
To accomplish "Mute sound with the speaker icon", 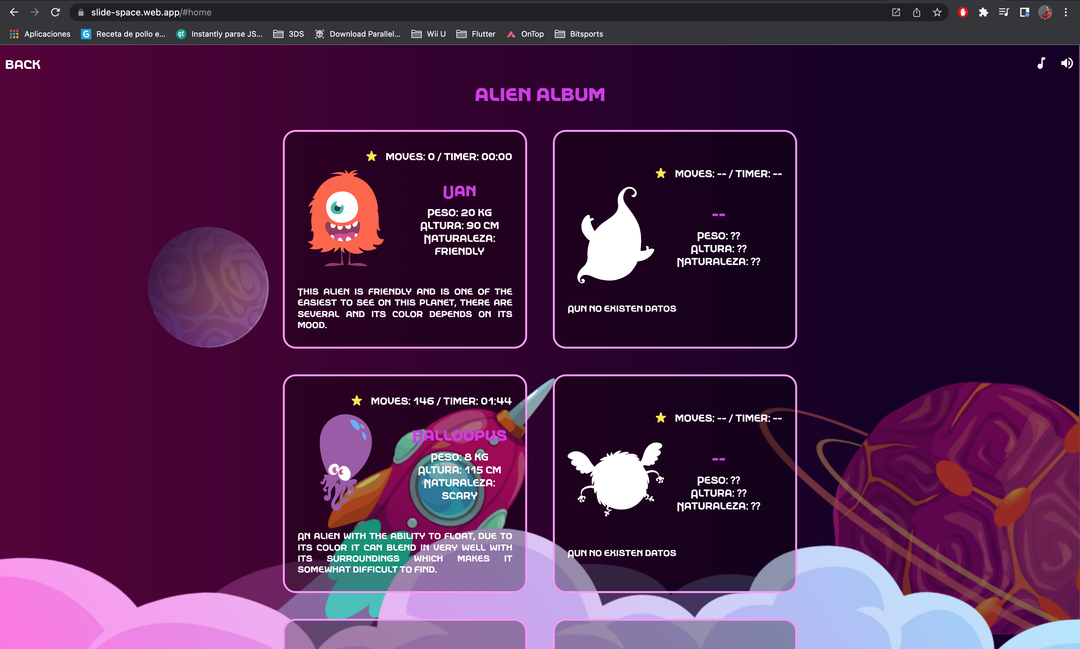I will 1066,63.
